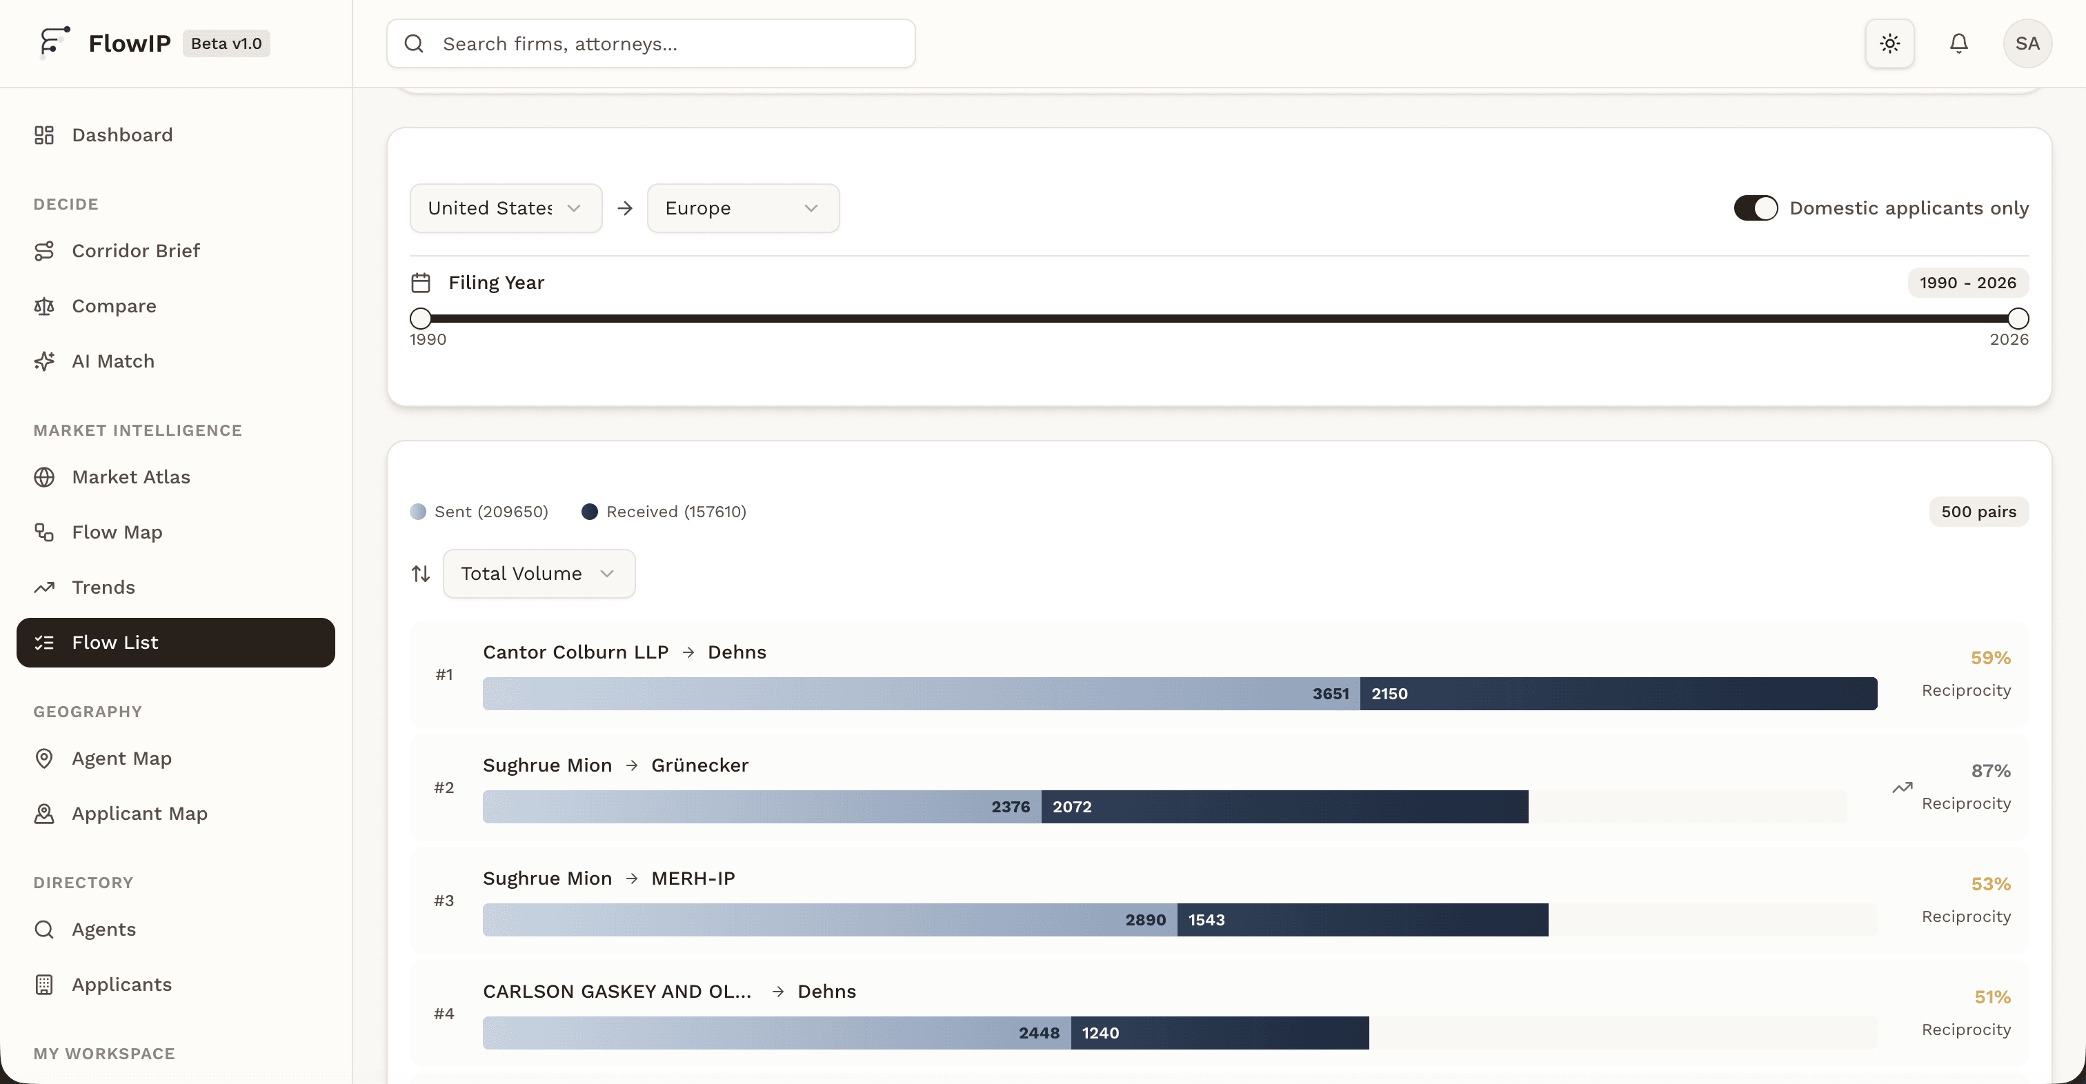The width and height of the screenshot is (2086, 1084).
Task: Open the SA user avatar
Action: click(2027, 43)
